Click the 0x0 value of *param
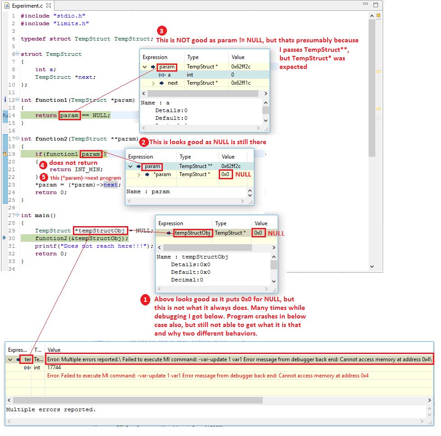 coord(225,174)
